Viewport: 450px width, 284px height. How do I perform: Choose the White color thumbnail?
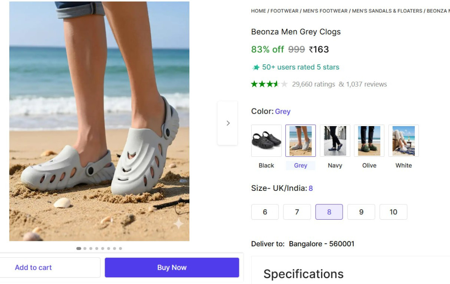click(403, 141)
